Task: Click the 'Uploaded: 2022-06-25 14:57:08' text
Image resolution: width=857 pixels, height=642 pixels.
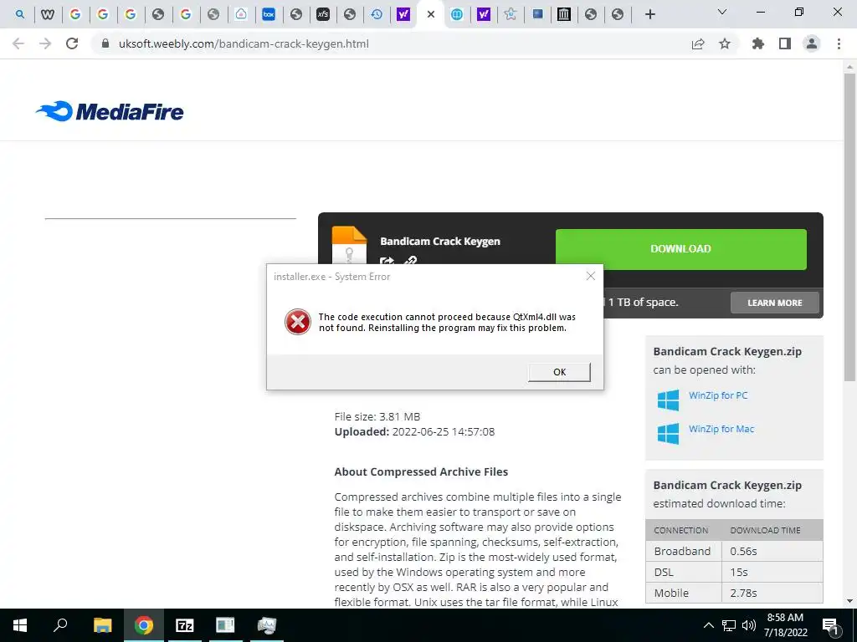Action: click(414, 432)
